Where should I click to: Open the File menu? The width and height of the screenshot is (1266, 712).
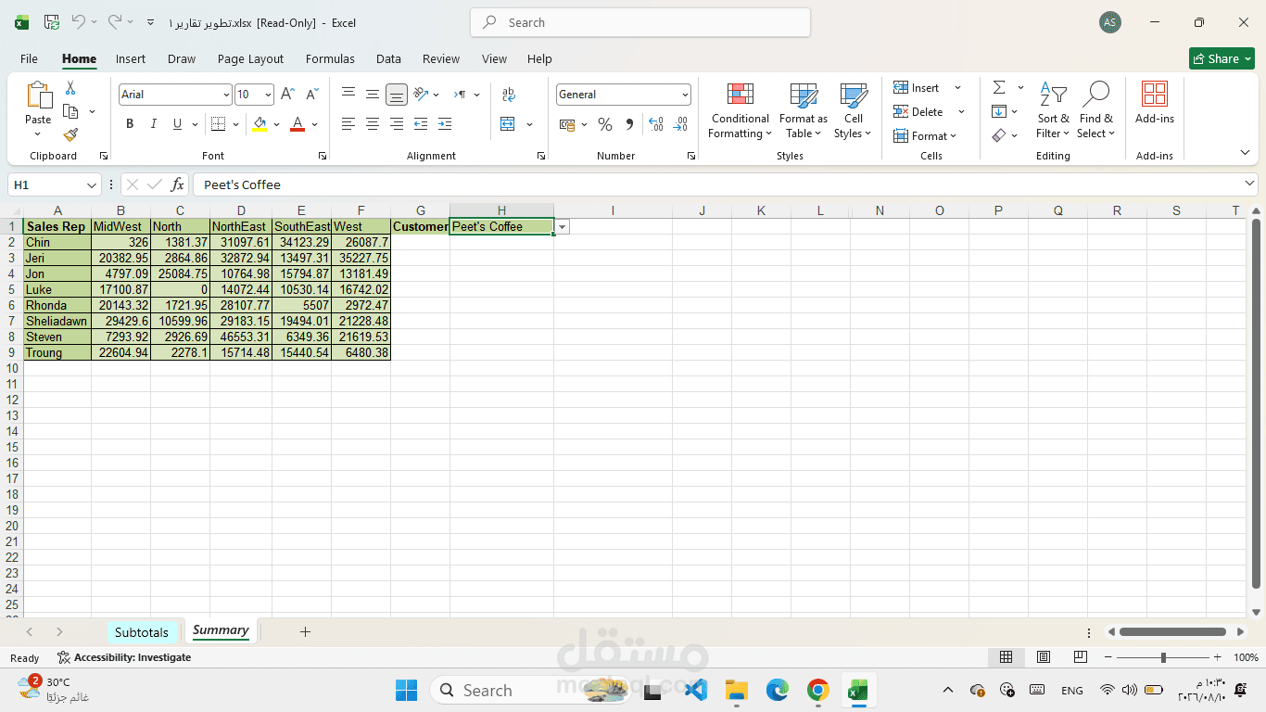point(29,58)
